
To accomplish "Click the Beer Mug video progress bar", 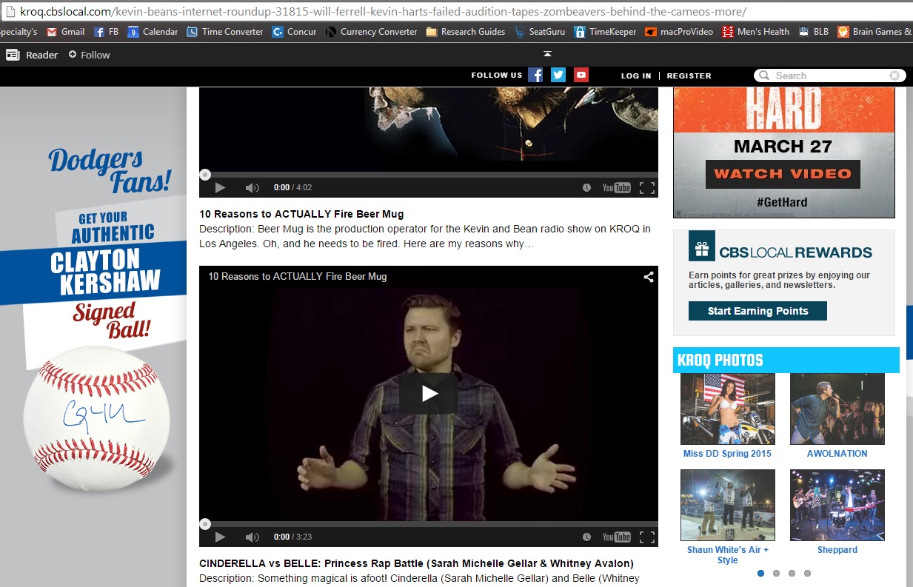I will click(429, 524).
